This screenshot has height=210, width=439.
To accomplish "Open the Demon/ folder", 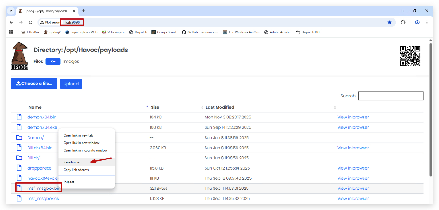I will [35, 138].
